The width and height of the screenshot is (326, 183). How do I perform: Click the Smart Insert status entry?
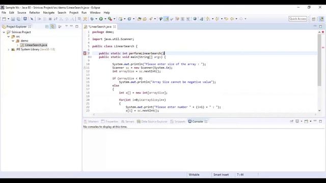221,175
